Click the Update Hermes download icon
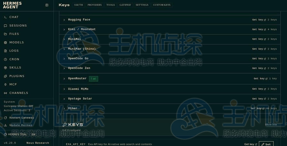This screenshot has height=146, width=287. (x=5, y=125)
